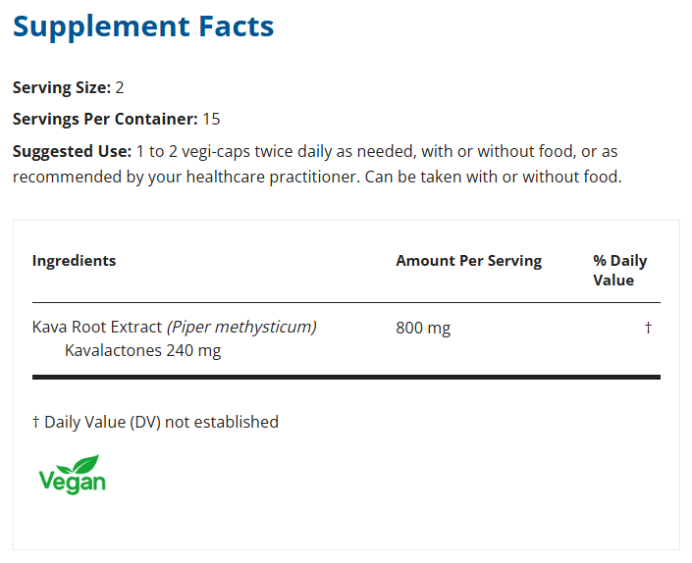
Task: Click the green Vegan logo icon
Action: tap(72, 474)
